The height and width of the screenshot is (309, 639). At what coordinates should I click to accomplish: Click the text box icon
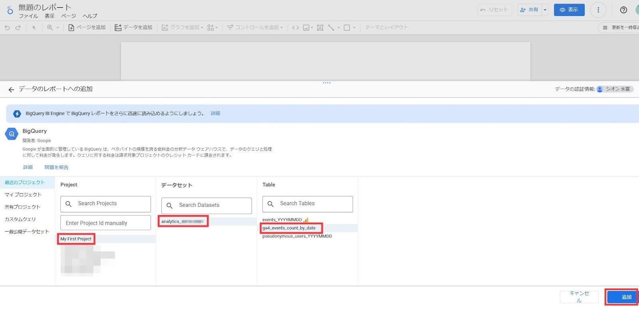click(320, 28)
